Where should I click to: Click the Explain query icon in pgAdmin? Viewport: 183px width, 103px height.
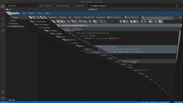point(131,21)
